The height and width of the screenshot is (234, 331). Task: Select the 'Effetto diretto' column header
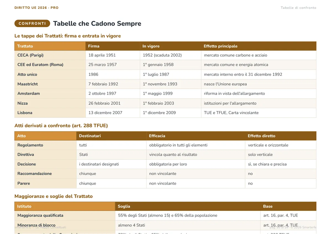tap(281, 136)
